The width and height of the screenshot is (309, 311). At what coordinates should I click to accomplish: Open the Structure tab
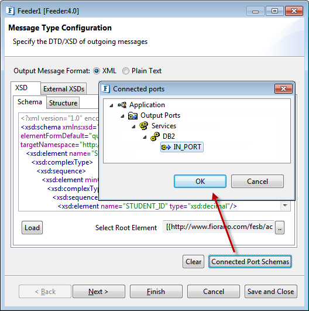click(63, 103)
